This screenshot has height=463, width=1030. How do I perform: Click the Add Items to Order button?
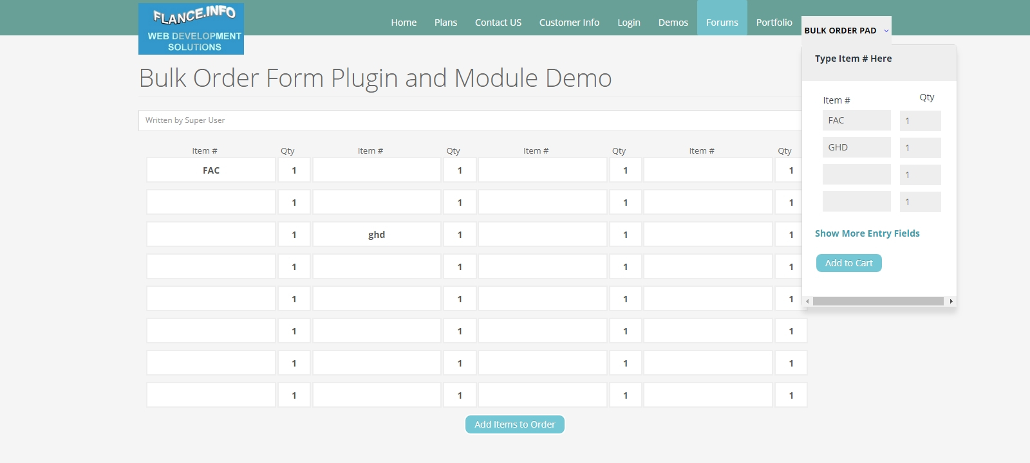515,424
